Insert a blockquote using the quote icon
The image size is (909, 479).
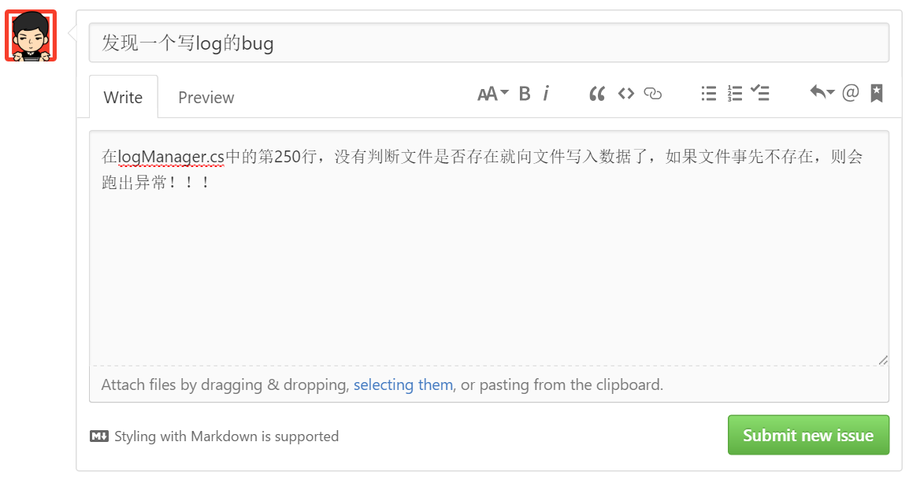coord(597,94)
